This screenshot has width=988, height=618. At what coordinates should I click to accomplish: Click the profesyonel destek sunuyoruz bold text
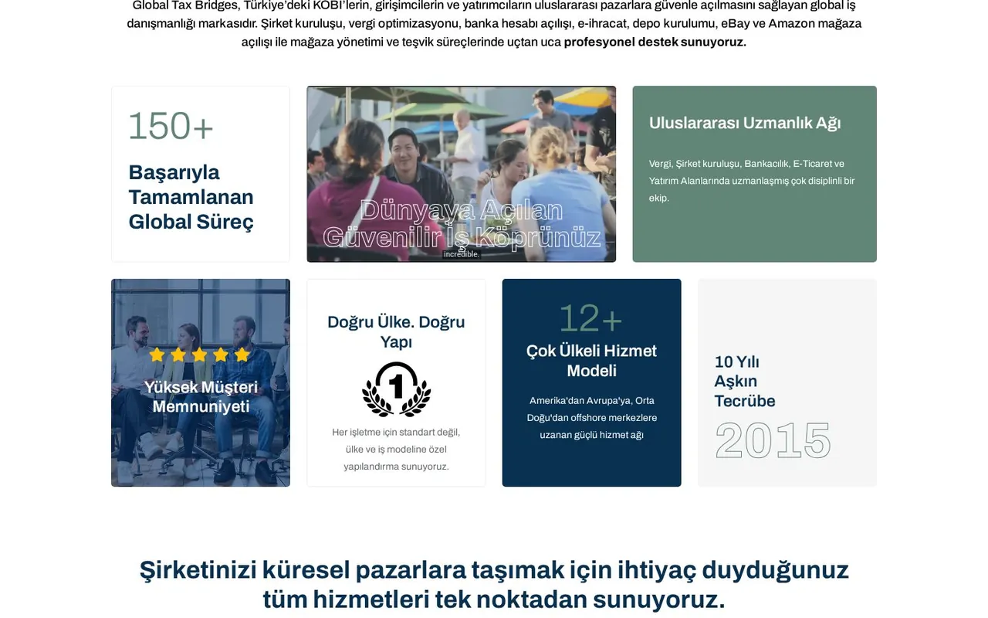coord(655,42)
